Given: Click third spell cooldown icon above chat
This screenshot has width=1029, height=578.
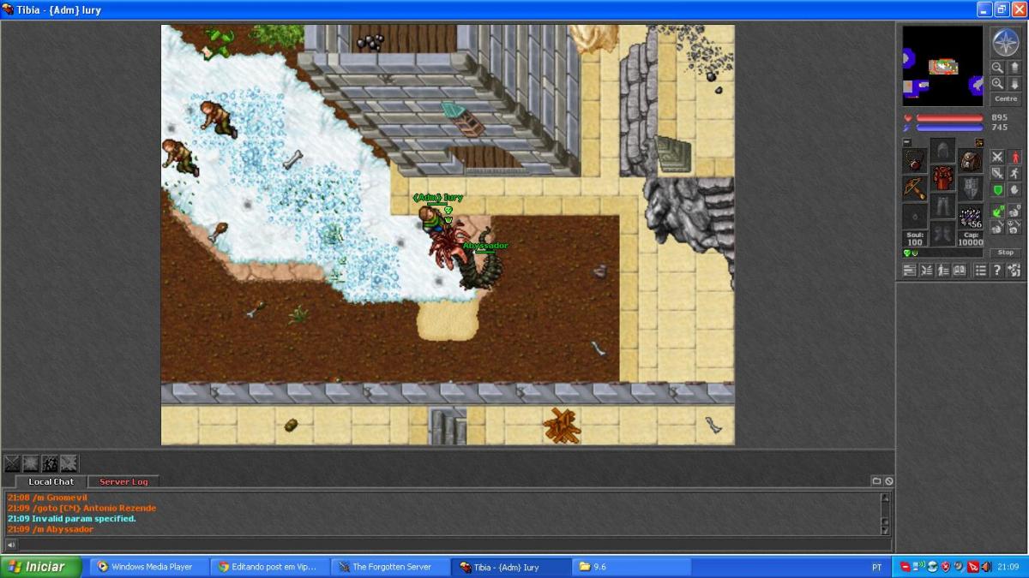Looking at the screenshot, I should point(50,464).
